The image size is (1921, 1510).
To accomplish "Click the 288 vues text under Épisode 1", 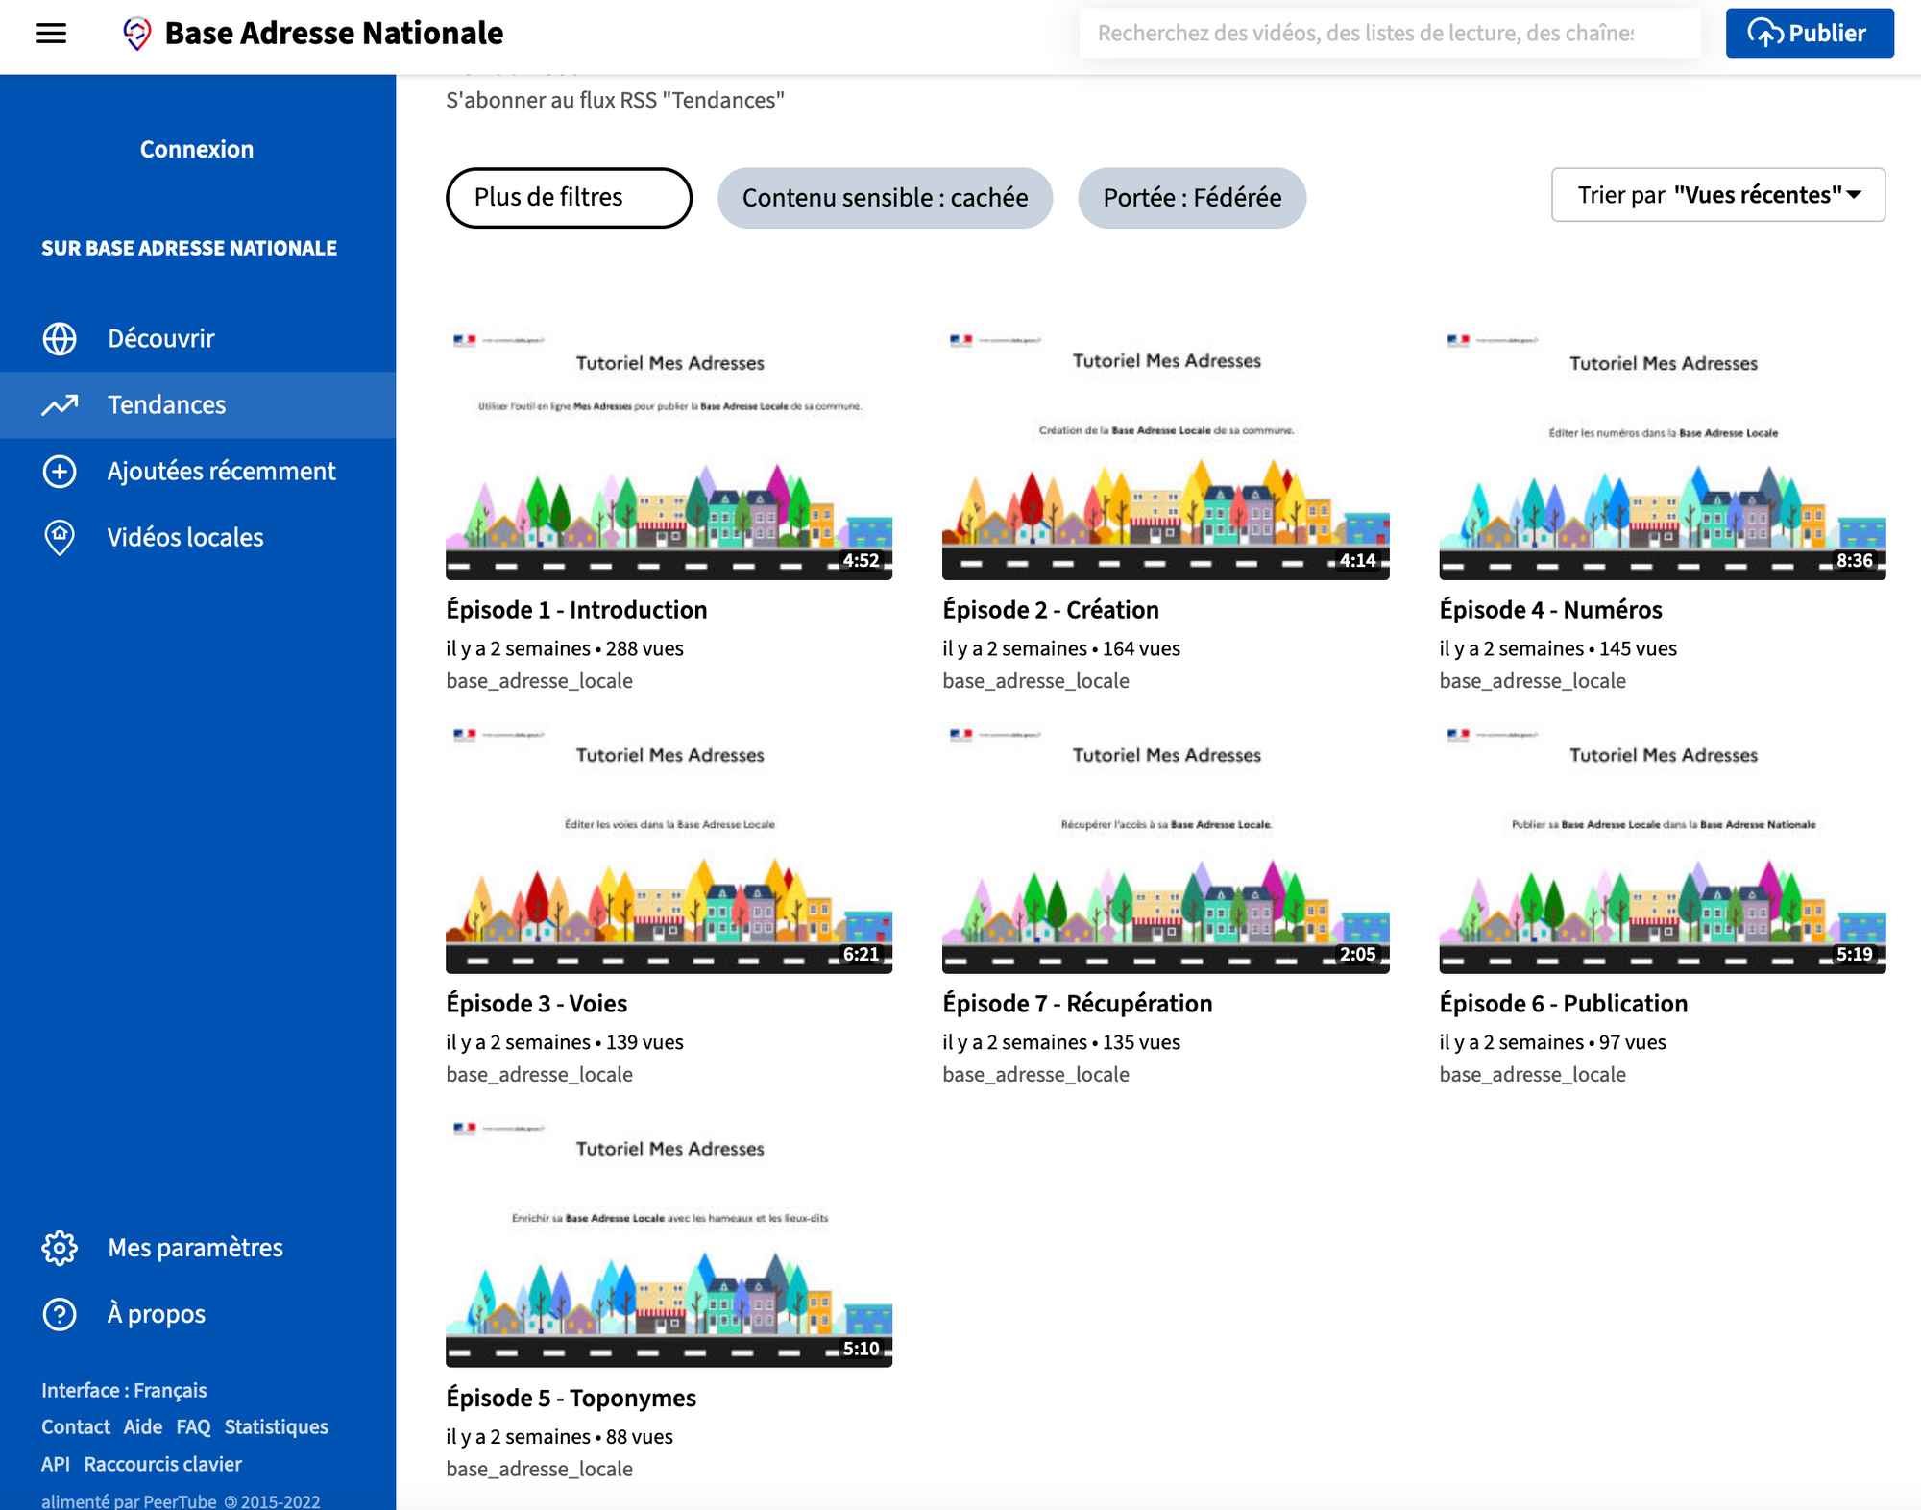I will pos(644,649).
